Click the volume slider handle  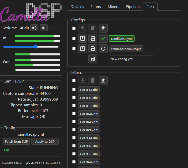(36, 47)
